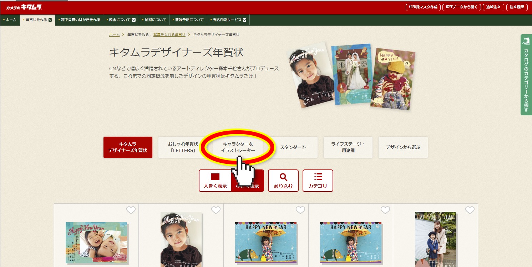Expand 年賀状を作る menu arrow
This screenshot has height=267, width=532.
[x=50, y=20]
